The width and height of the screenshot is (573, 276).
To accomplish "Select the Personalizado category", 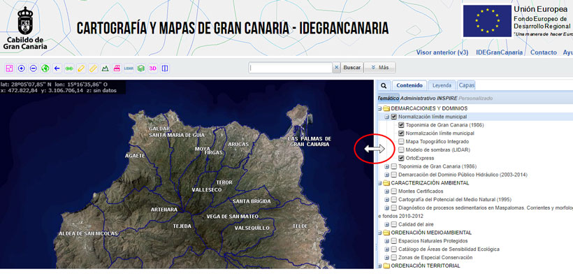I will tap(475, 99).
